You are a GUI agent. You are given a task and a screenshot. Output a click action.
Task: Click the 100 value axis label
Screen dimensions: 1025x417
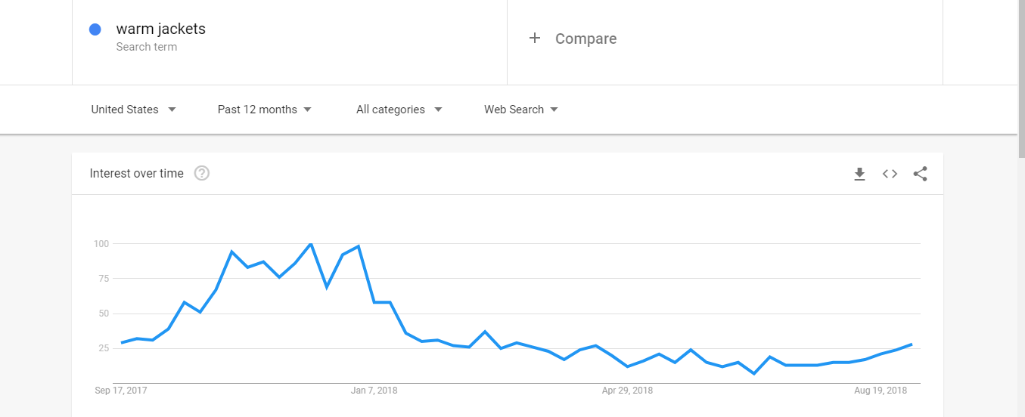pyautogui.click(x=101, y=244)
